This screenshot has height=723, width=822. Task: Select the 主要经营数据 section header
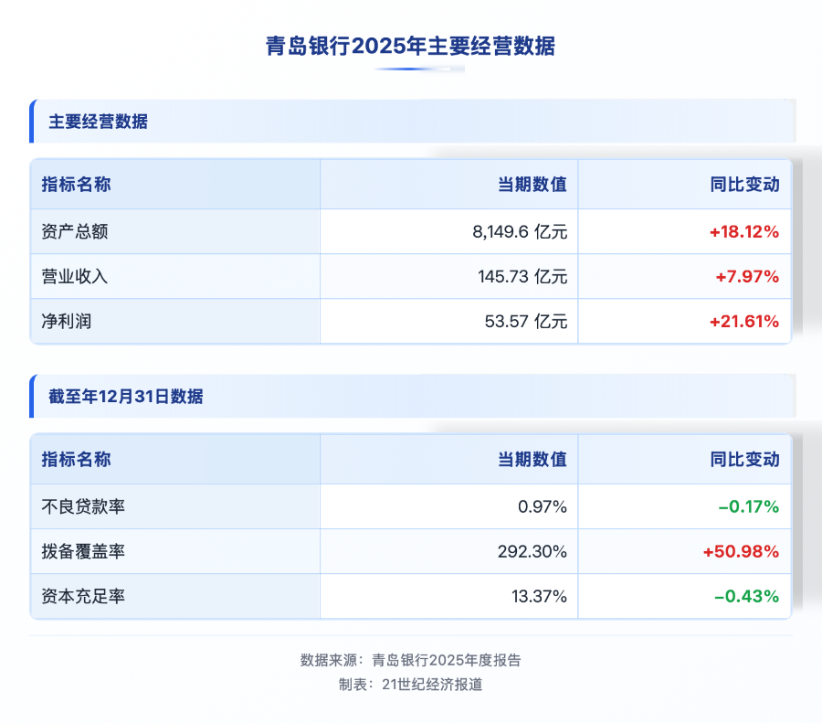click(99, 122)
